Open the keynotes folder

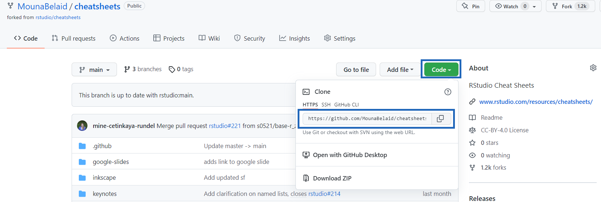(105, 194)
